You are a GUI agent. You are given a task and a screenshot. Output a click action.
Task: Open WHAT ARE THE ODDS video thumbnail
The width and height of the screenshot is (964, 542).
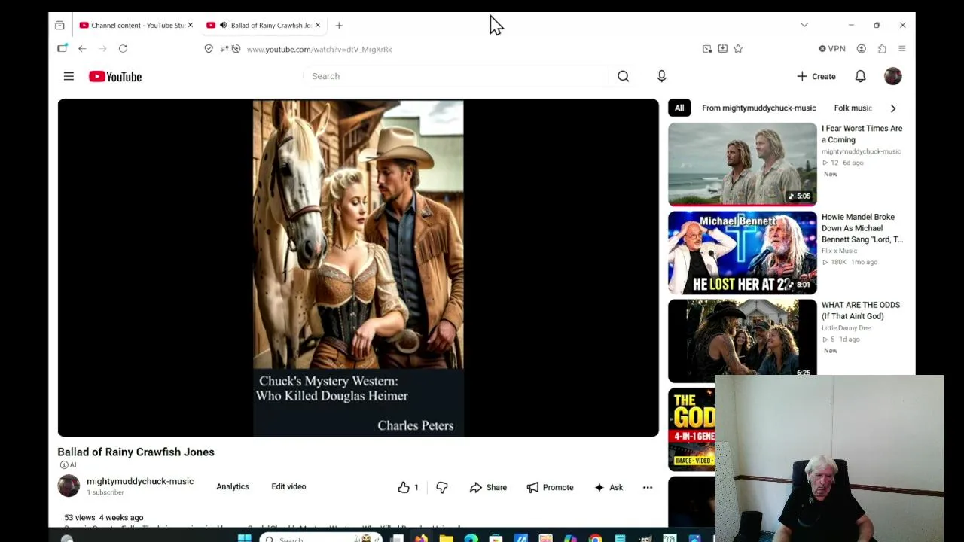pyautogui.click(x=742, y=341)
